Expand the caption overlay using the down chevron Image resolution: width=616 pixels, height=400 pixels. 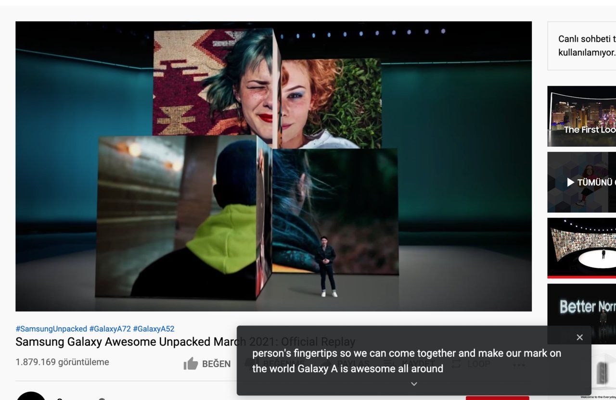point(414,384)
